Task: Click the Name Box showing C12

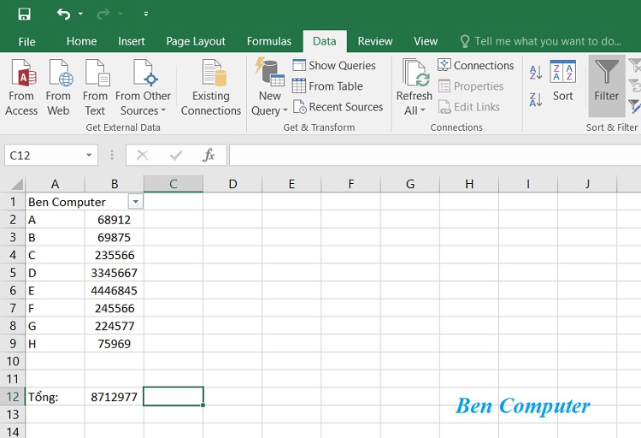Action: coord(44,156)
